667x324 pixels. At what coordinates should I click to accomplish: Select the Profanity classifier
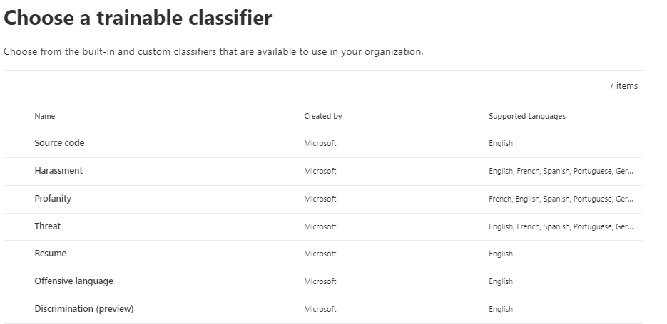(53, 199)
